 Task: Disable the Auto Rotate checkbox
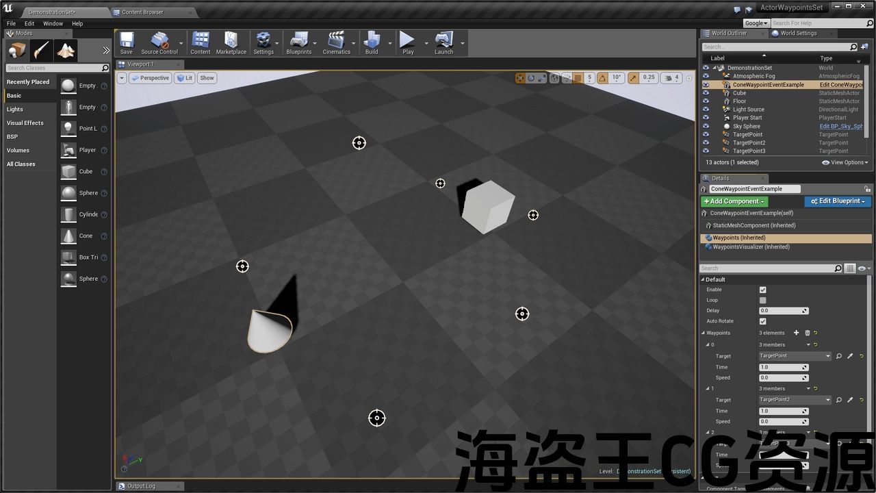tap(763, 321)
